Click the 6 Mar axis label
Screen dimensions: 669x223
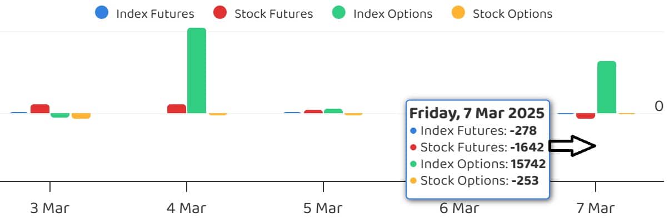(x=458, y=208)
